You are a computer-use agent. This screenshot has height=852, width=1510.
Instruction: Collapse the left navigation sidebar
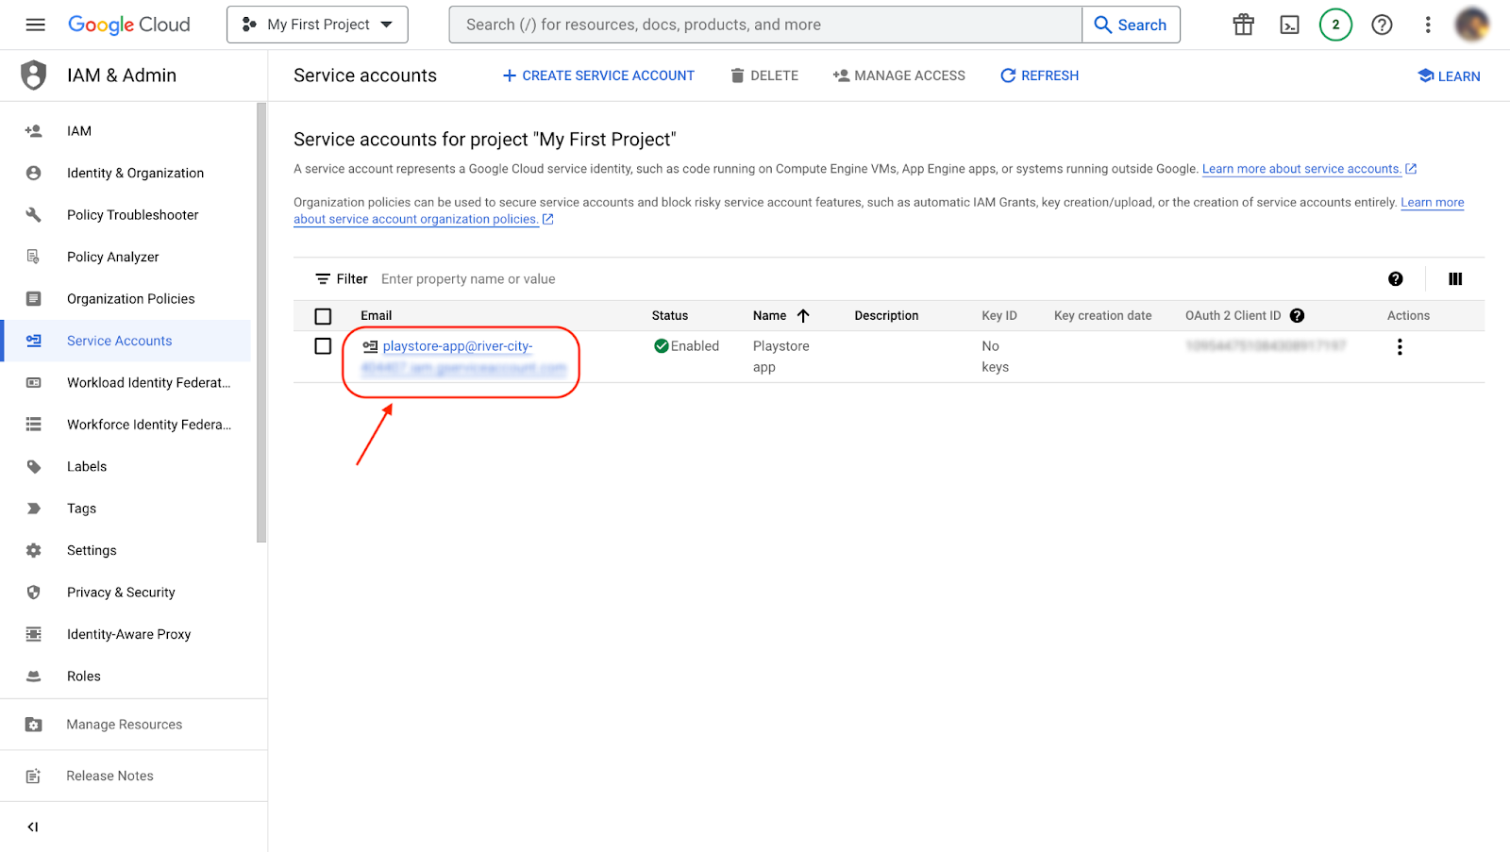tap(33, 827)
